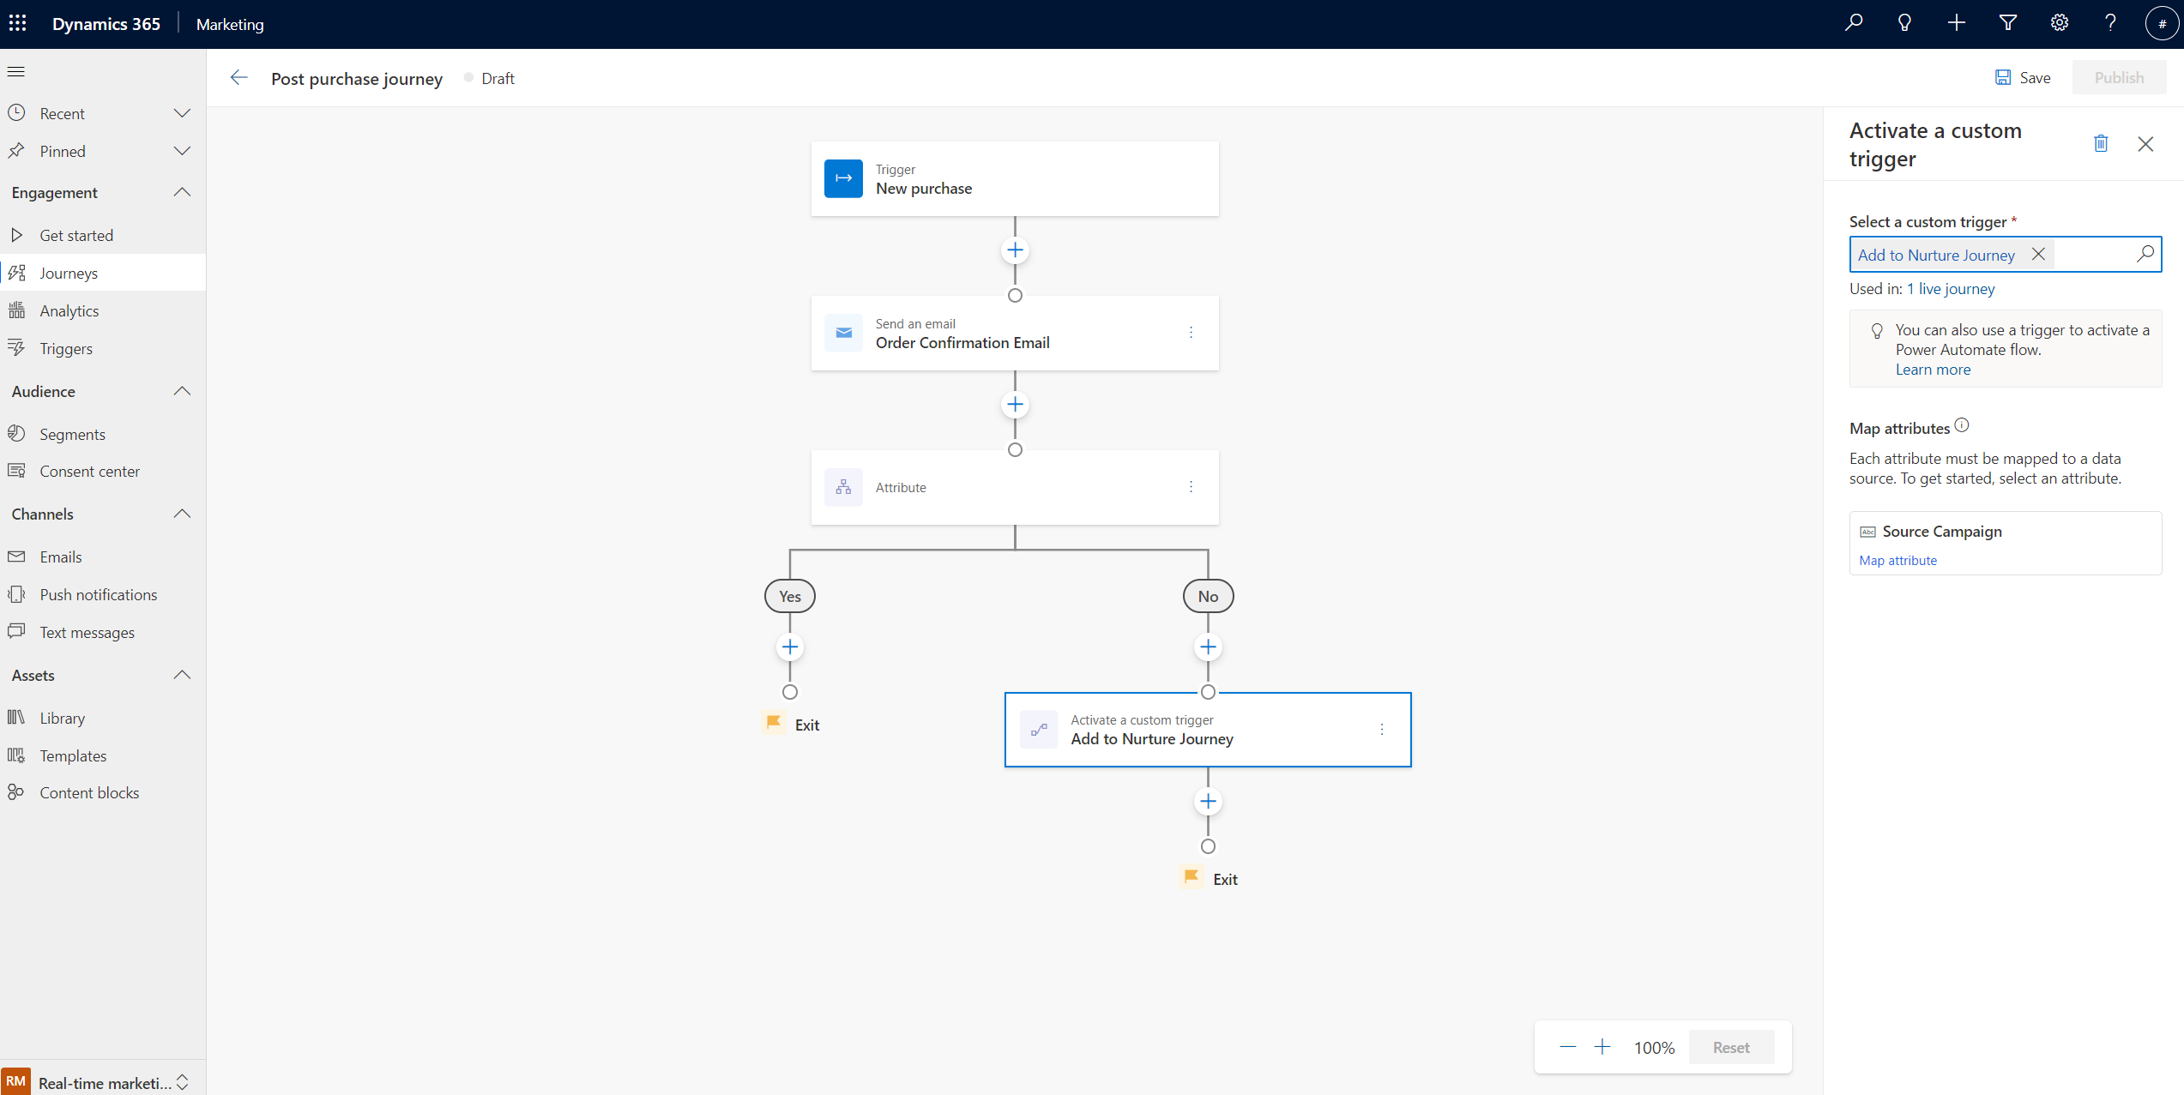This screenshot has width=2184, height=1095.
Task: Click the Publish button to publish journey
Action: click(2117, 77)
